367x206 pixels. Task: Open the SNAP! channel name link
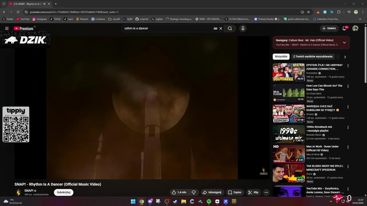29,191
